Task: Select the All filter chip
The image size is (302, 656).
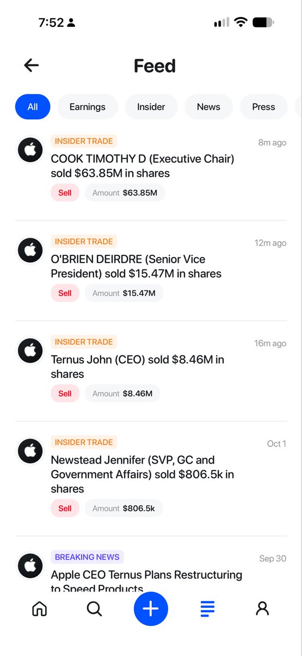Action: (33, 107)
